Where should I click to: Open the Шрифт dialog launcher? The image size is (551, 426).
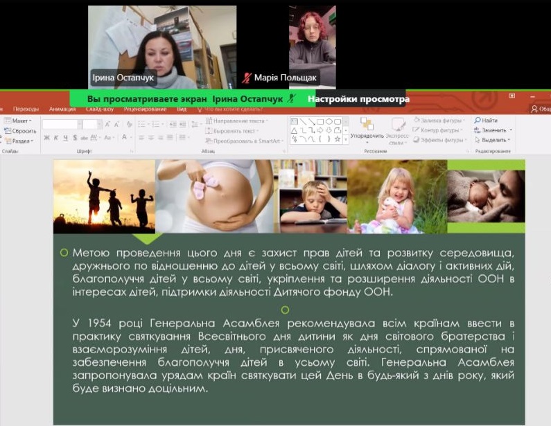click(x=132, y=151)
